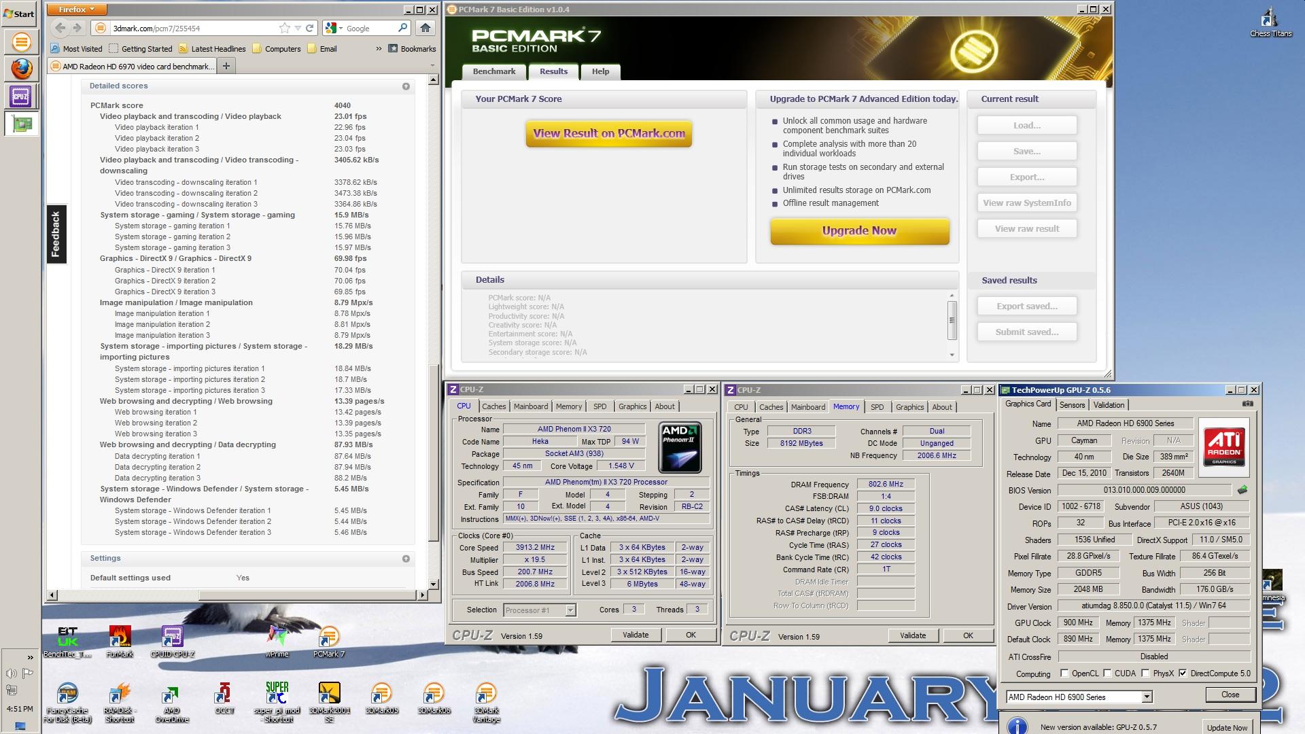Bookmark this page with the star

click(x=284, y=28)
